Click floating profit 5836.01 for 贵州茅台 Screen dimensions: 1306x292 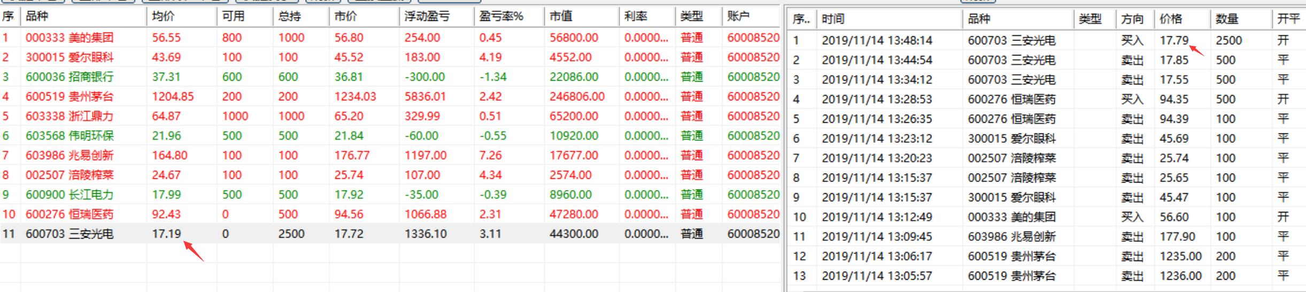[x=426, y=97]
